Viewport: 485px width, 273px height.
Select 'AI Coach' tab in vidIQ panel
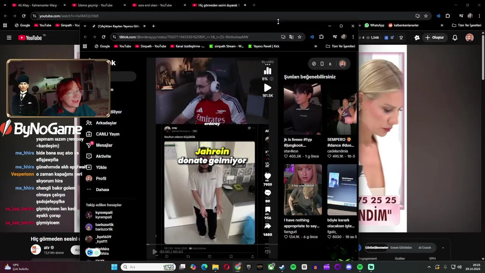[x=424, y=248]
